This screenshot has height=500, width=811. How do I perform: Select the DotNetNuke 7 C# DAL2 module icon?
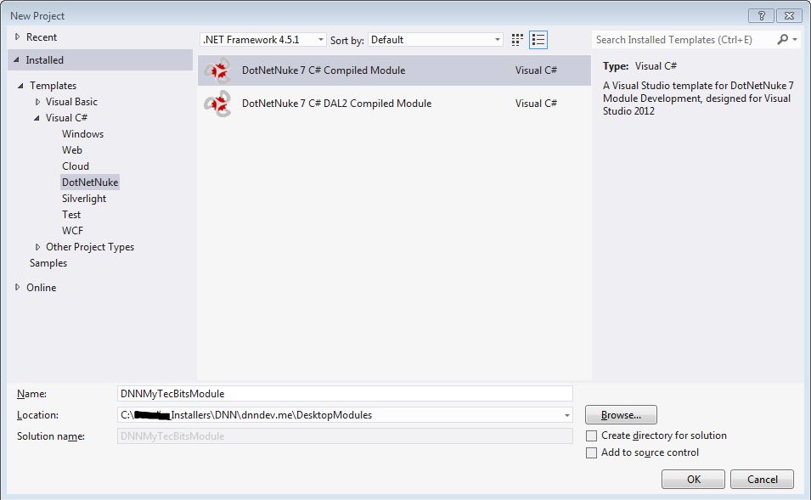218,103
